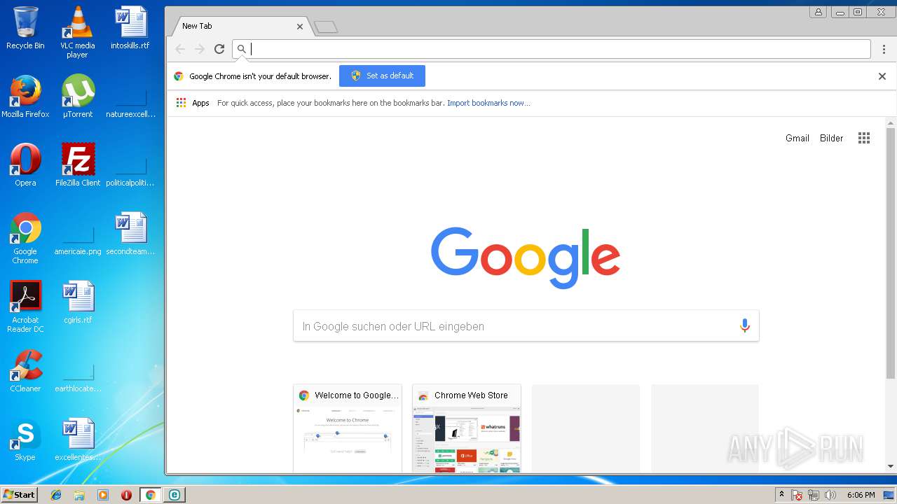Select the Acrobat Reader DC desktop icon
897x504 pixels.
(x=25, y=307)
